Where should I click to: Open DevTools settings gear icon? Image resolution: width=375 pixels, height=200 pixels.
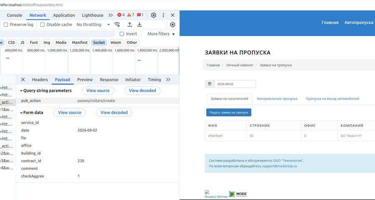point(153,15)
